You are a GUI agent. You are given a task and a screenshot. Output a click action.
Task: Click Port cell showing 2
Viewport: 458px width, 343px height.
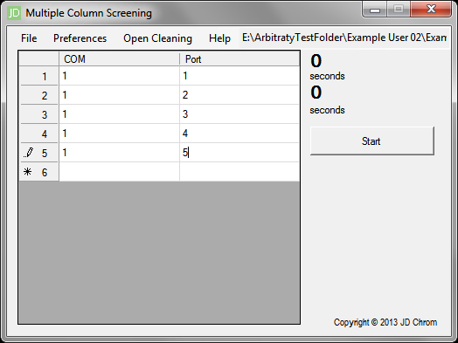239,95
